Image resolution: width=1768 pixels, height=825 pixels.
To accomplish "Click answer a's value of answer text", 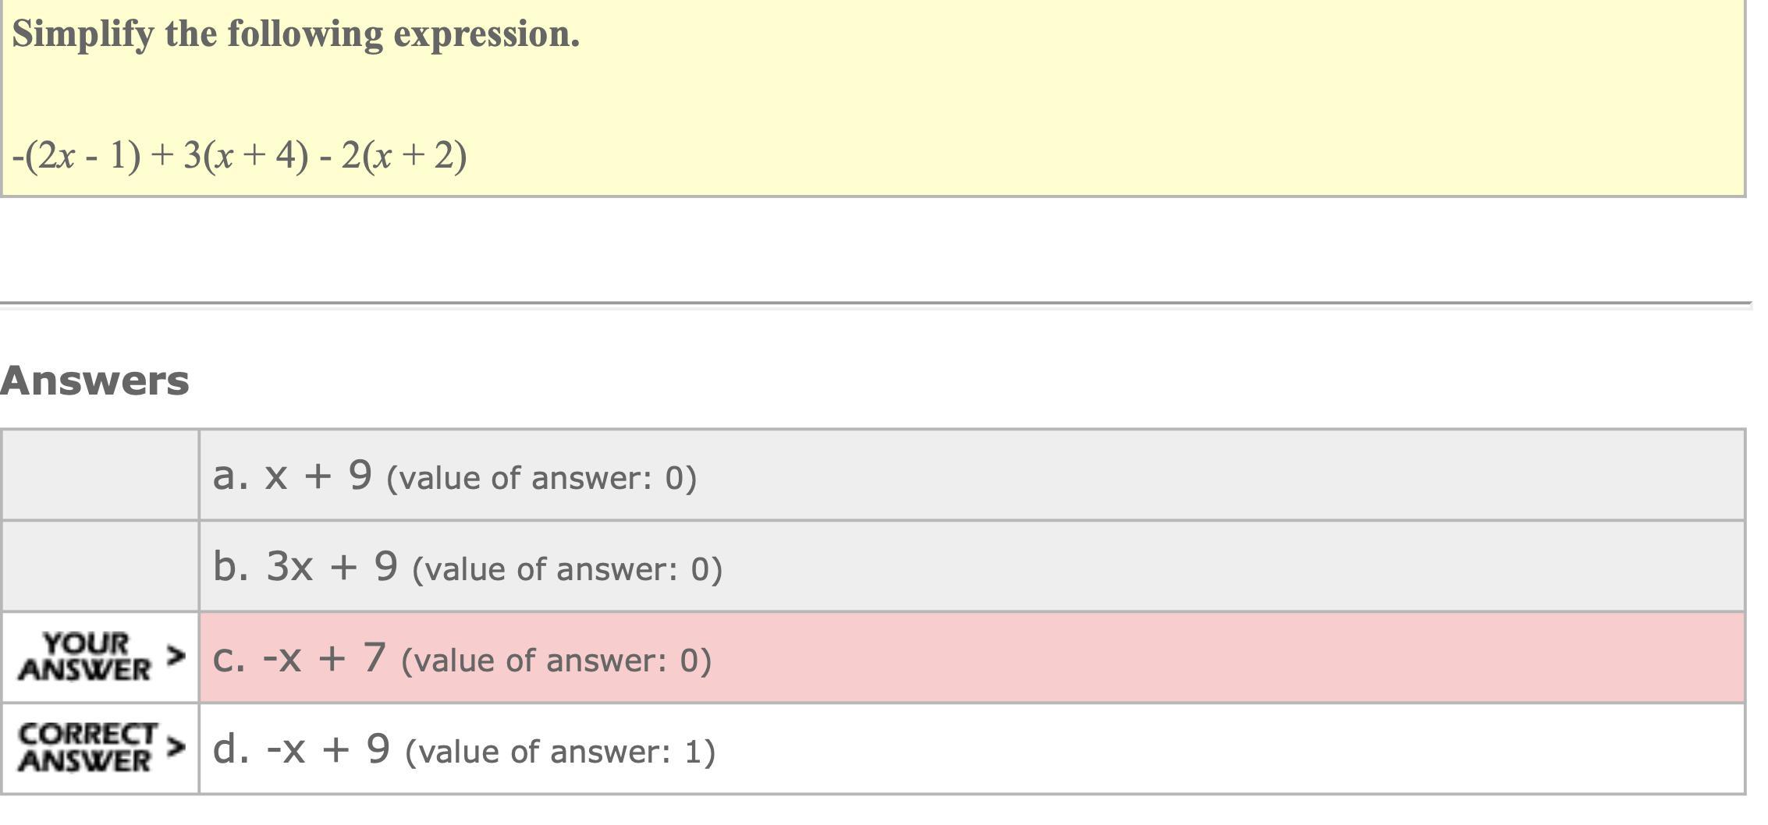I will tap(541, 478).
